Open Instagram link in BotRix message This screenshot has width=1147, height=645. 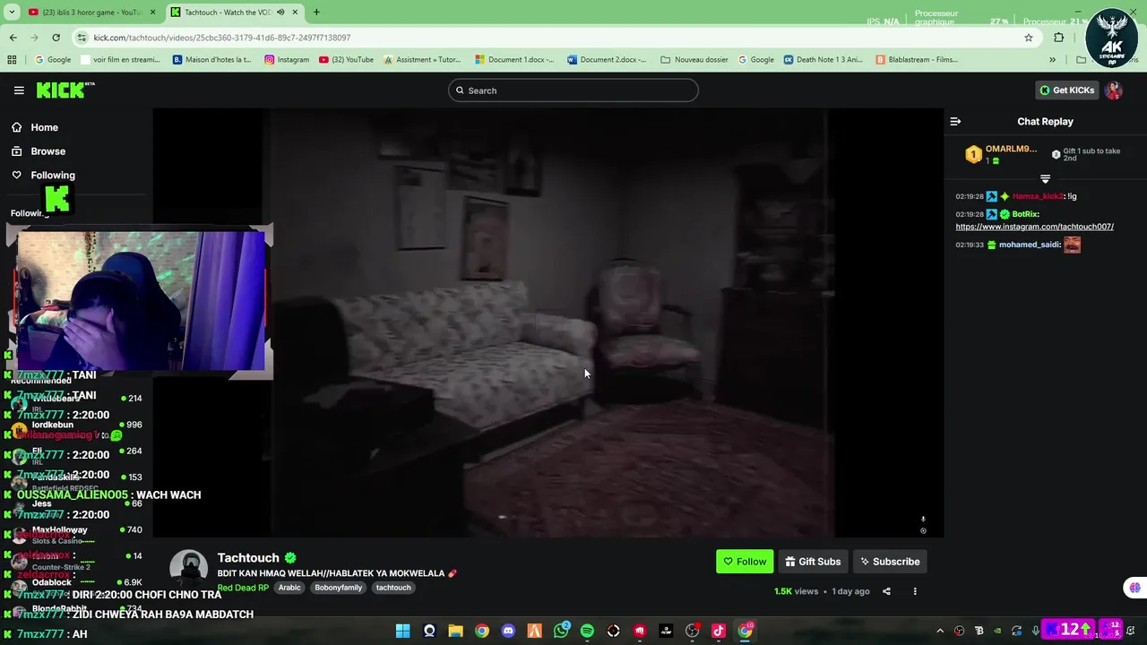coord(1034,227)
